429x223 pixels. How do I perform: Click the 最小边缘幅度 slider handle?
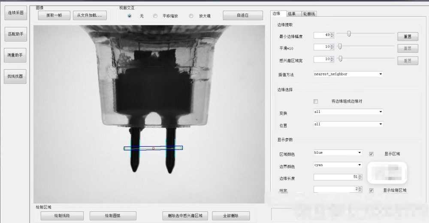349,33
